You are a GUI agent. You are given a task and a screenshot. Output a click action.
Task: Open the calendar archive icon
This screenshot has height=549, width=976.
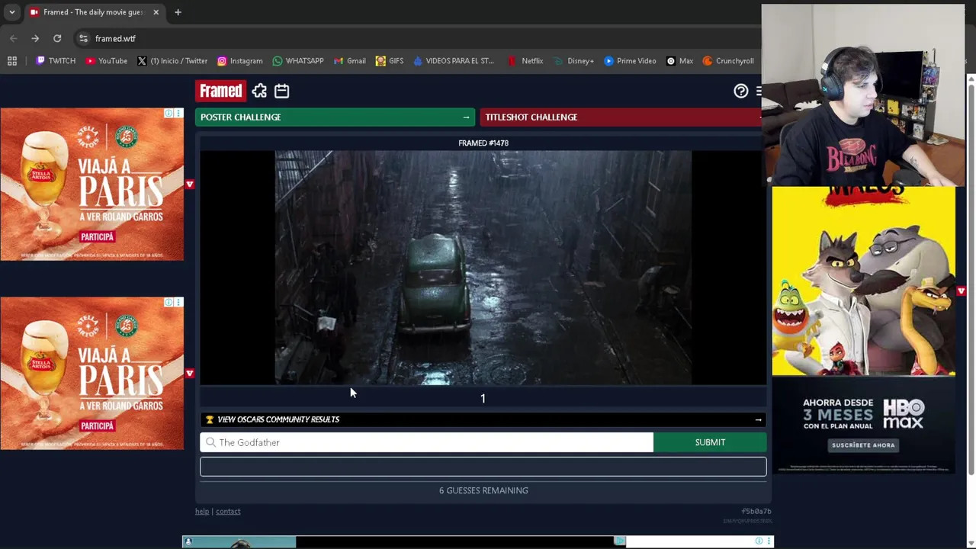[x=281, y=91]
